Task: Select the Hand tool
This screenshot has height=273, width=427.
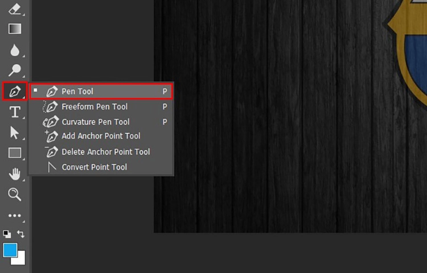Action: tap(15, 174)
